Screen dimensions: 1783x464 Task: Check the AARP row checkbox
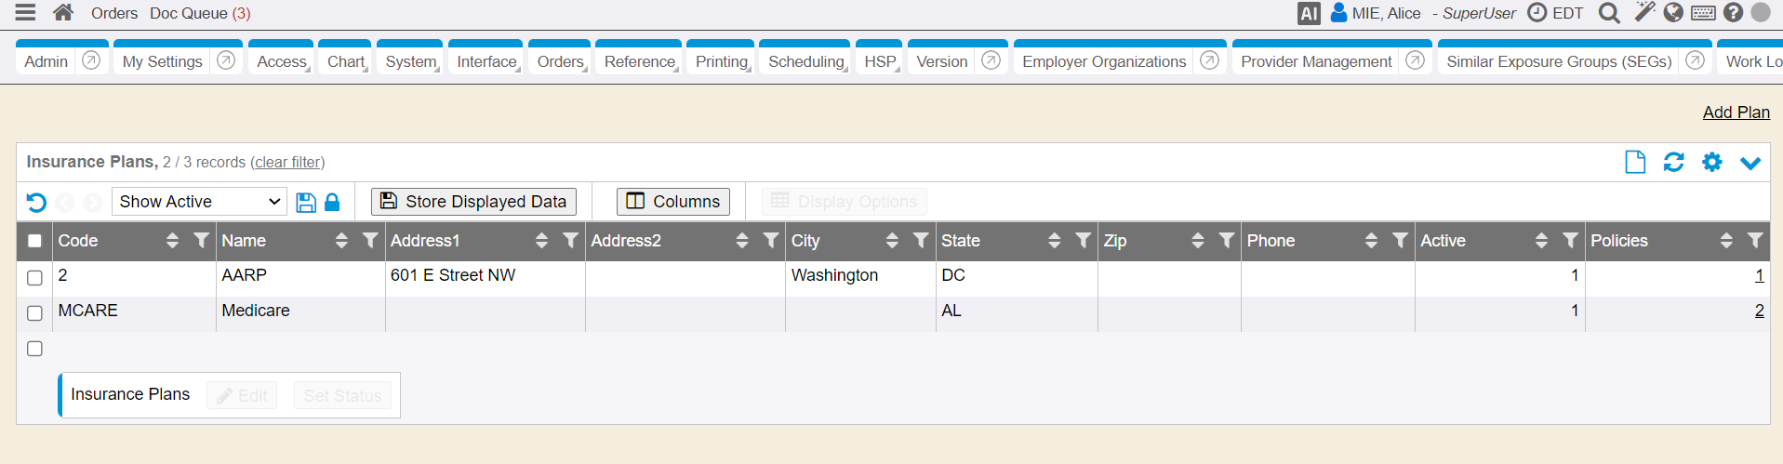pyautogui.click(x=35, y=277)
